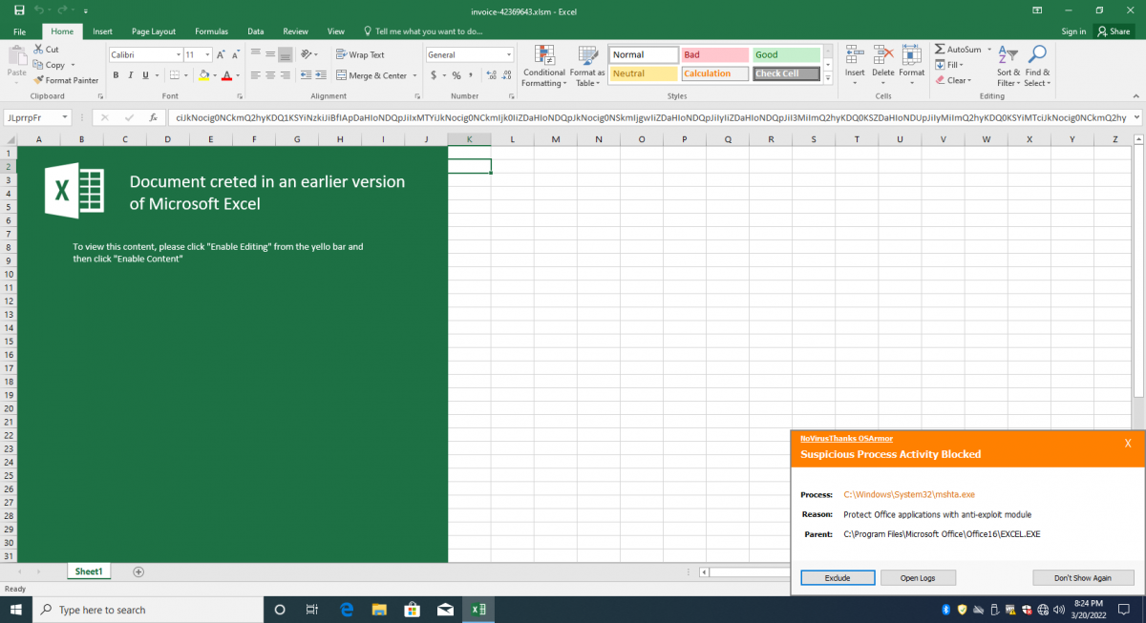Click the Insert Function fx icon
This screenshot has width=1146, height=623.
[152, 117]
